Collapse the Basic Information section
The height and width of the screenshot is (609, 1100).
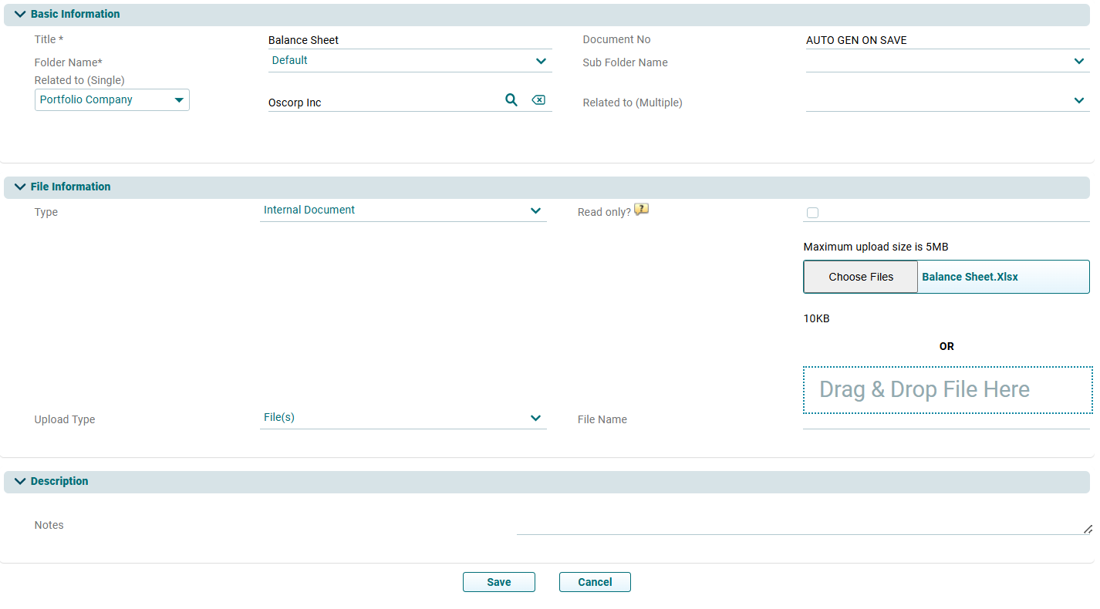tap(20, 15)
